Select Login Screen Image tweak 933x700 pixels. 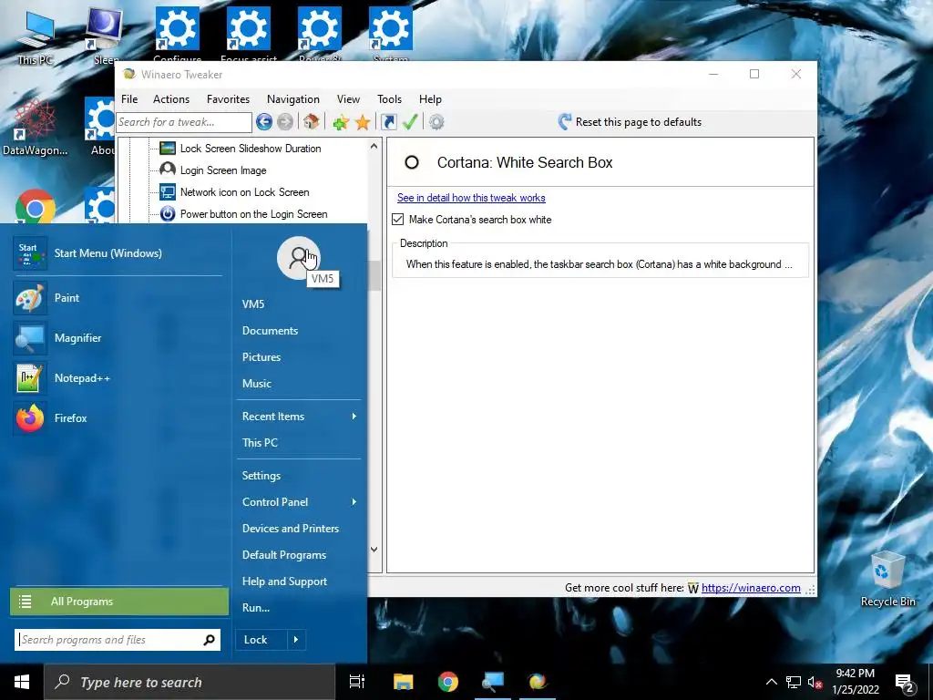(222, 170)
